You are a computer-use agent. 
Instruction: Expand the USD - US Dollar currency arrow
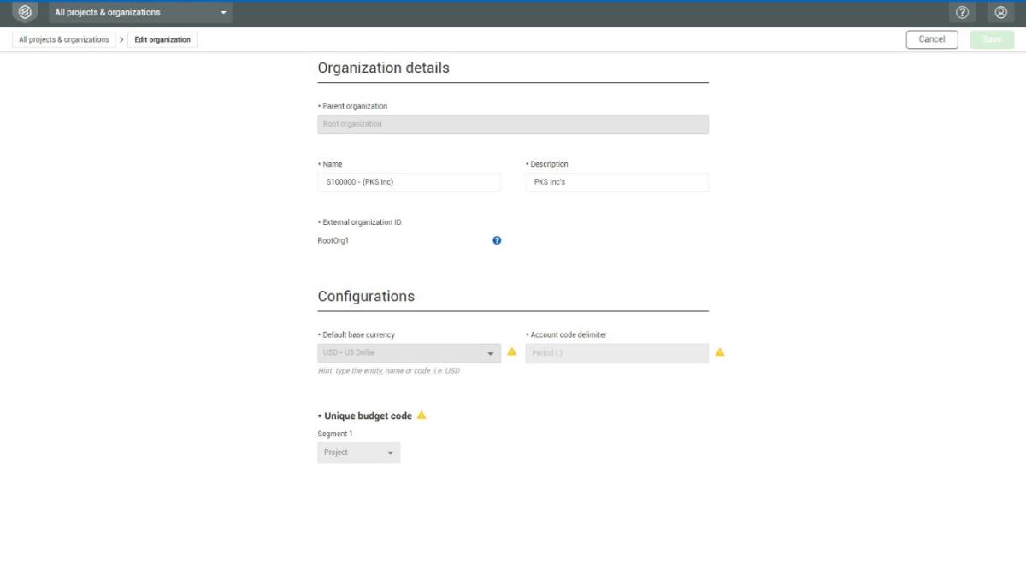491,353
